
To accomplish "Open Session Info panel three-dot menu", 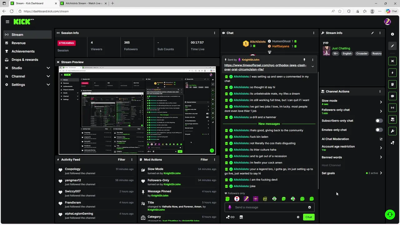I will pos(214,33).
